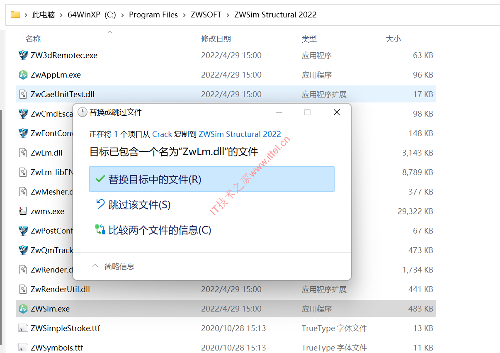Expand chevron before 此电脑 in path
Screen dimensions: 500x353
[26, 15]
